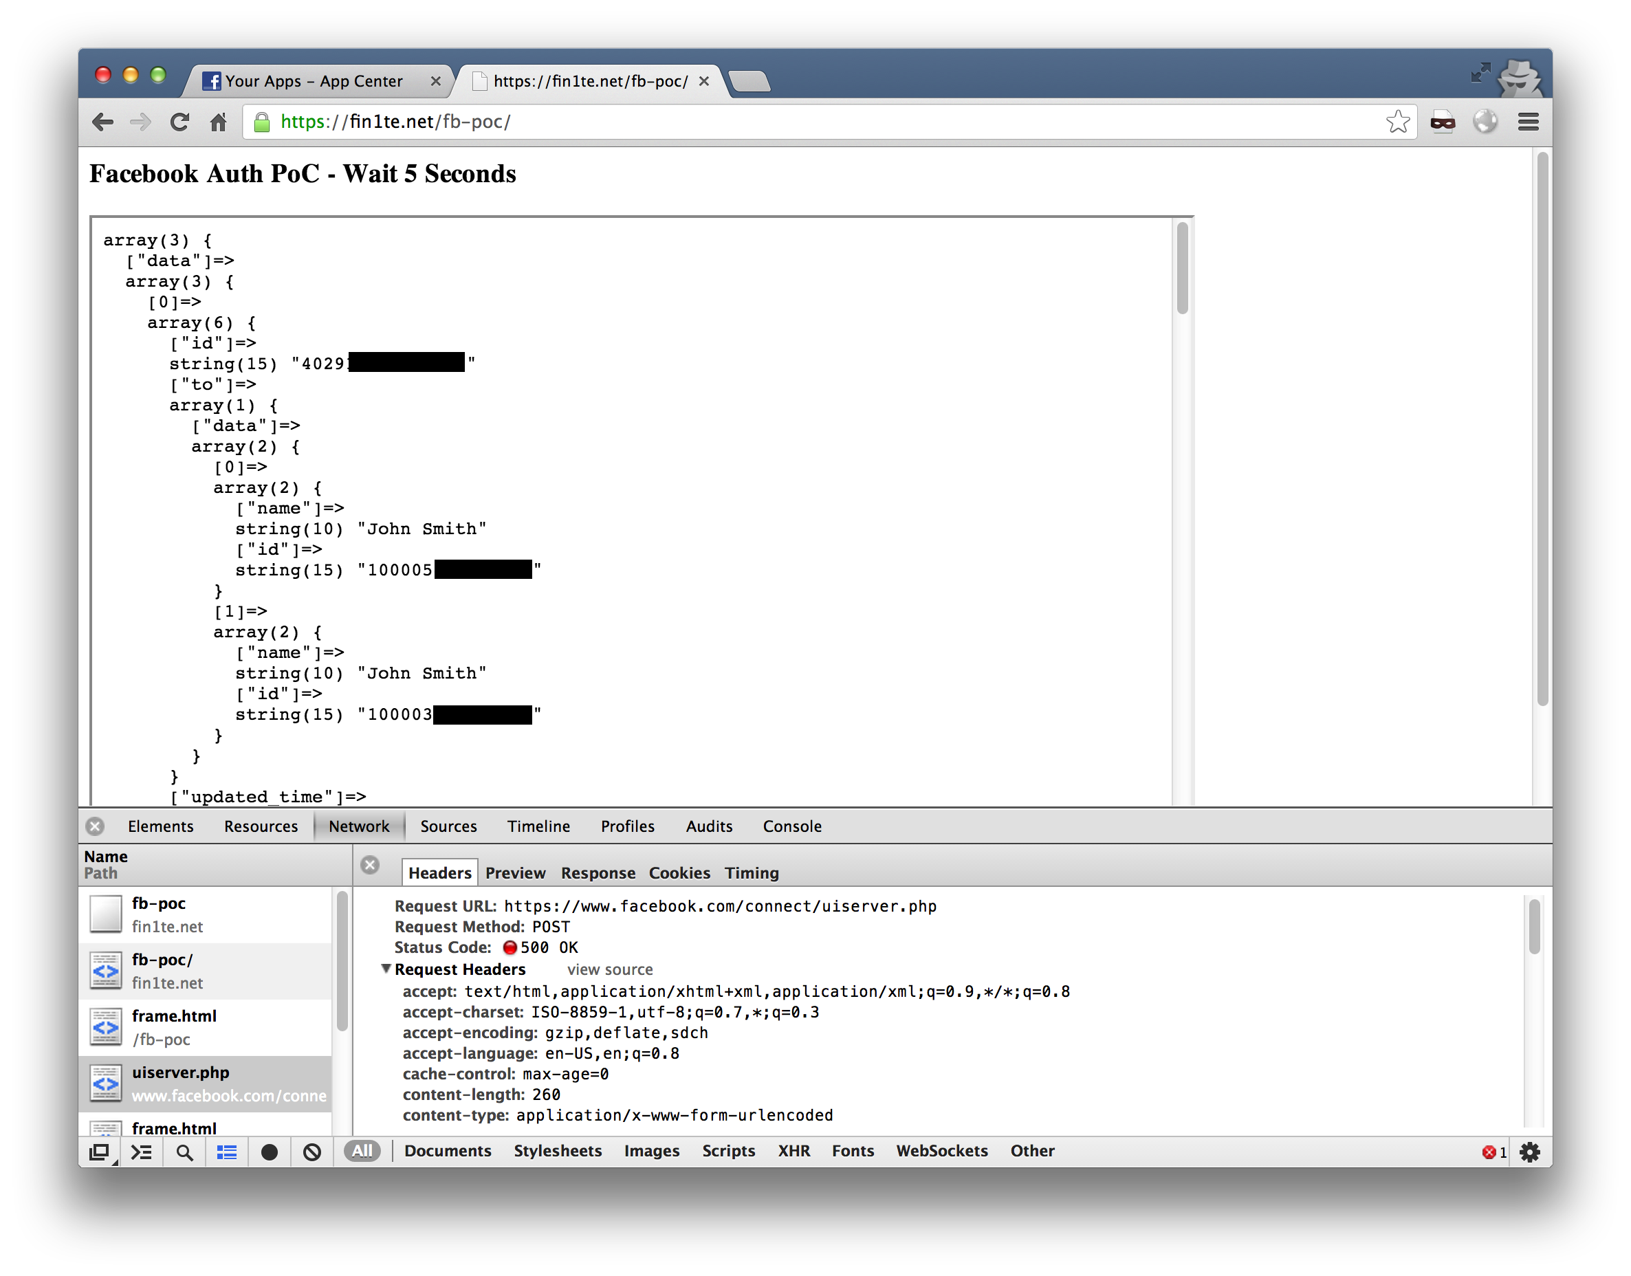Image resolution: width=1631 pixels, height=1276 pixels.
Task: Open the Profiles panel
Action: [628, 826]
